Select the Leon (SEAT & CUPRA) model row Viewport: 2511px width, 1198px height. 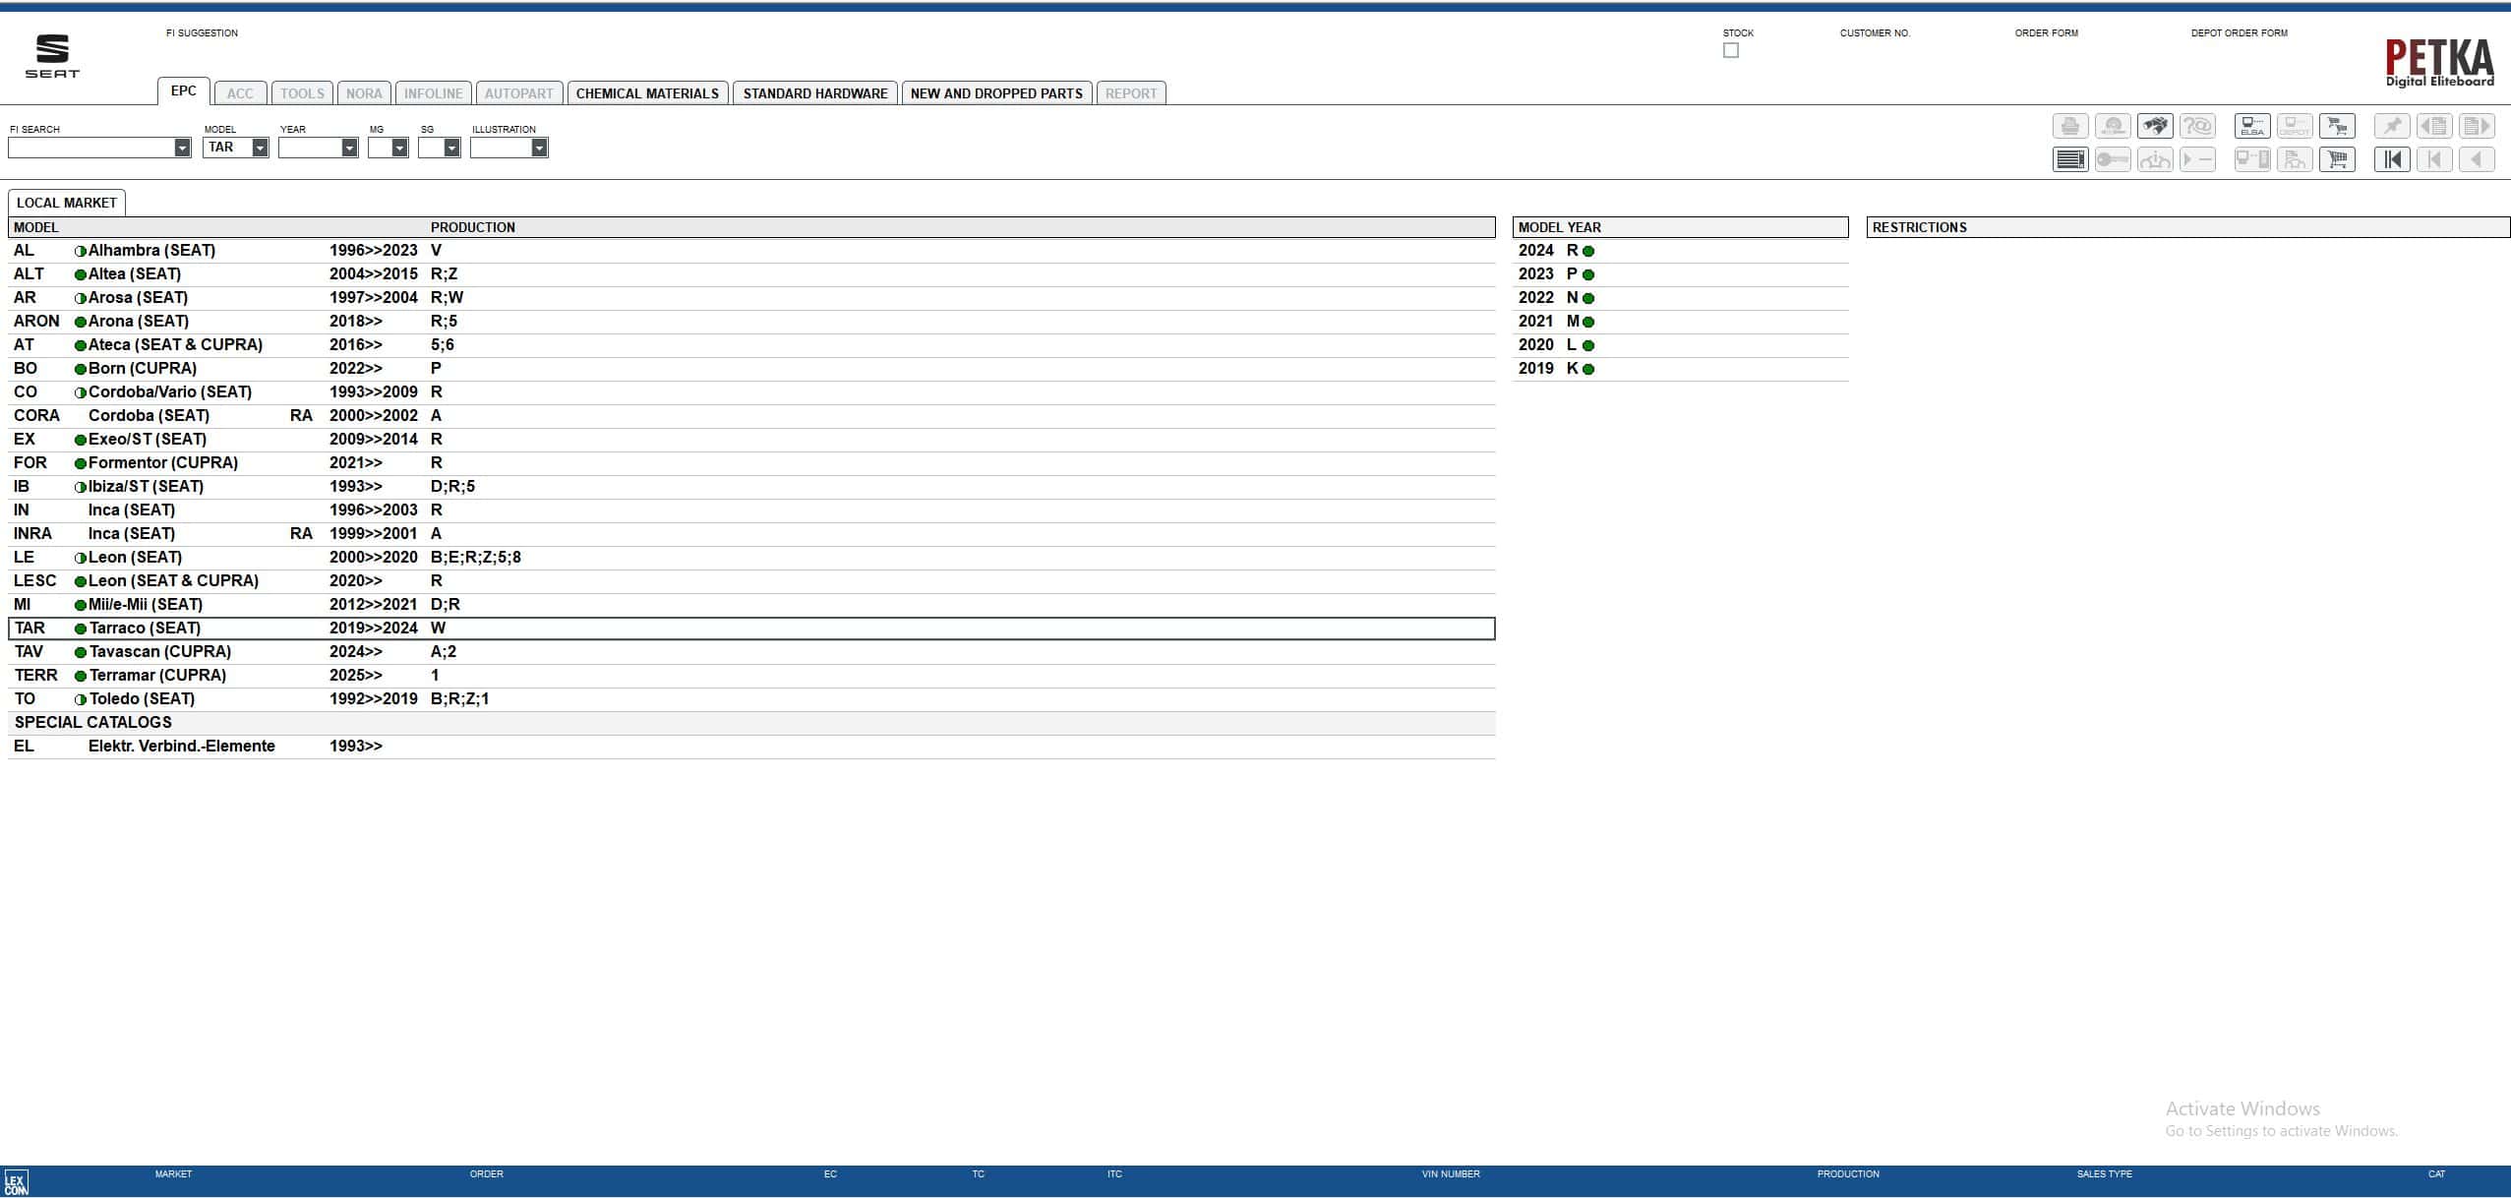[172, 580]
